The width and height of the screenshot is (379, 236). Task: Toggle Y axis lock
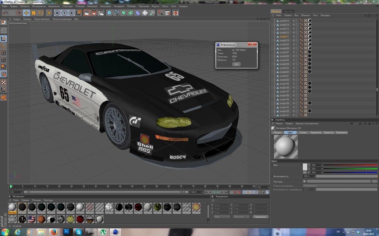point(64,13)
